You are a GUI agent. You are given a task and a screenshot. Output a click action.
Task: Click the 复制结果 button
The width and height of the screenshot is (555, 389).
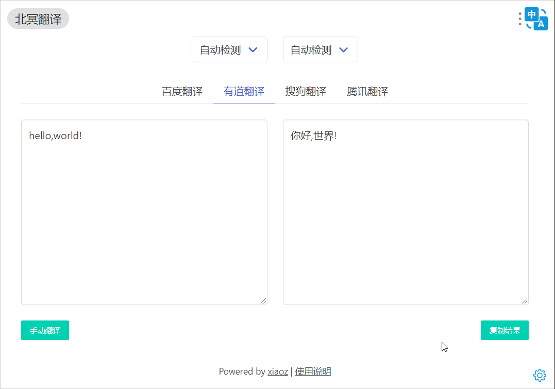pyautogui.click(x=504, y=330)
